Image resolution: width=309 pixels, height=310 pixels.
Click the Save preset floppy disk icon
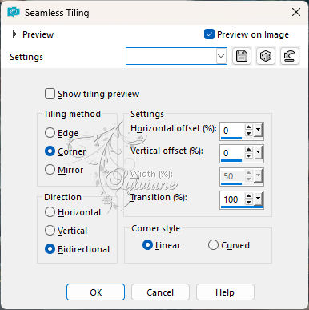click(x=242, y=56)
